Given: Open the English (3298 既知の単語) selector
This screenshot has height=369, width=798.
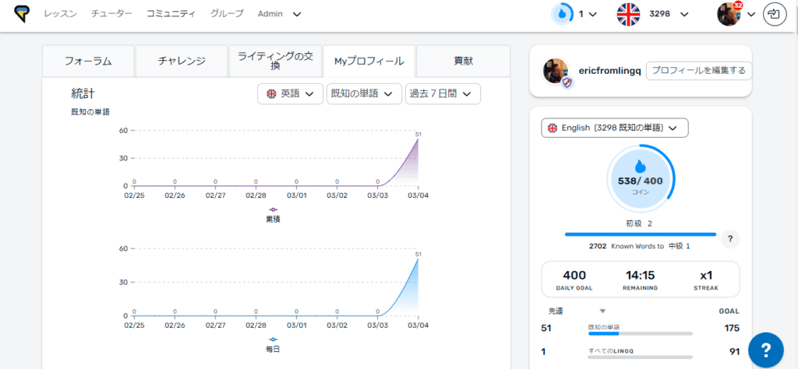Looking at the screenshot, I should 614,128.
